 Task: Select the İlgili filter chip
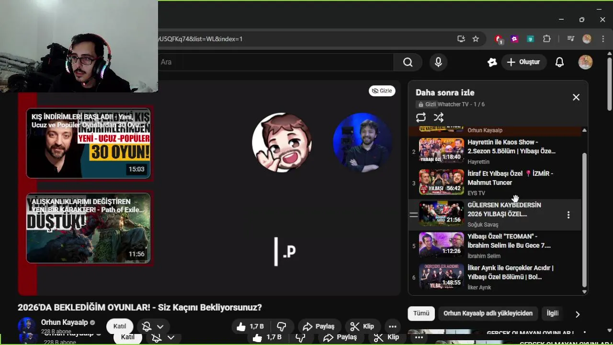tap(553, 313)
